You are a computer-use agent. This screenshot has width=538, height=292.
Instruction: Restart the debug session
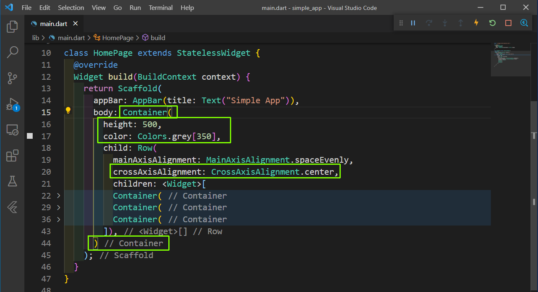[x=493, y=23]
